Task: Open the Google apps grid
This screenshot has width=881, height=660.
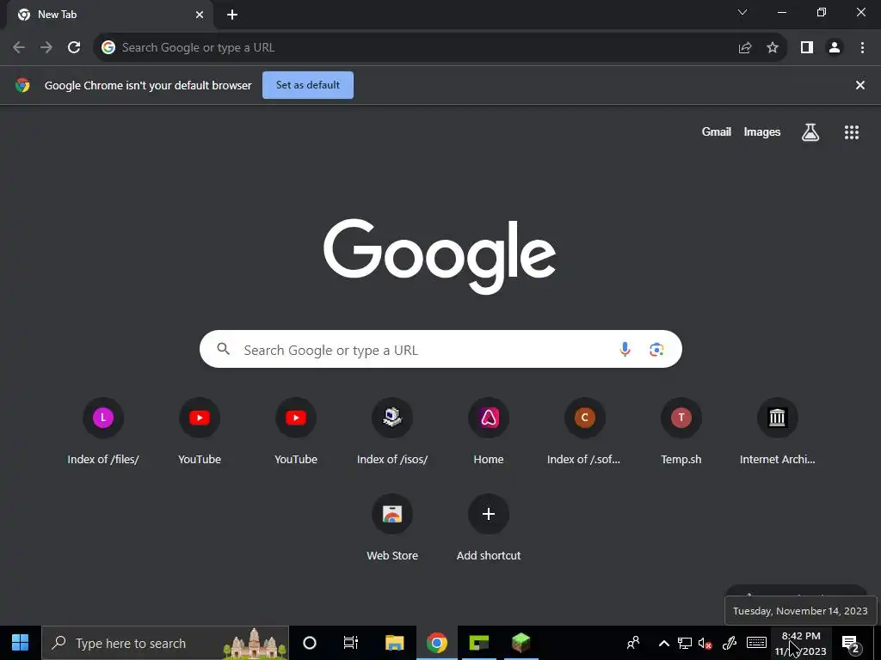Action: coord(852,132)
